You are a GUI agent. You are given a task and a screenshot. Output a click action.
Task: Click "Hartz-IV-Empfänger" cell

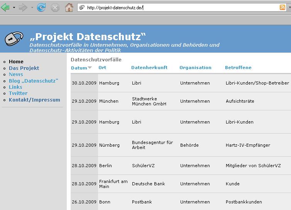tap(248, 145)
